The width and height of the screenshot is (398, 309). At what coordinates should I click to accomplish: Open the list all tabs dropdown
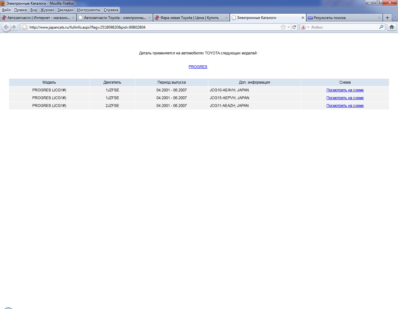395,17
